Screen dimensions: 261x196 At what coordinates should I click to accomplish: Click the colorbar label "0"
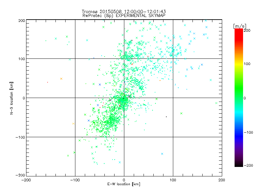[x=245, y=98]
